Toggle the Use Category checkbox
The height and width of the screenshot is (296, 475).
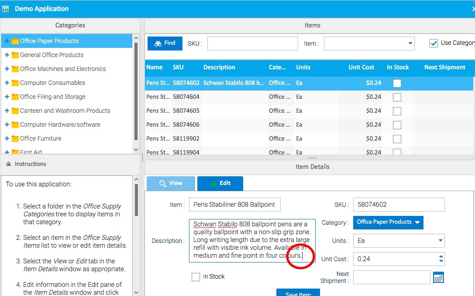point(434,43)
